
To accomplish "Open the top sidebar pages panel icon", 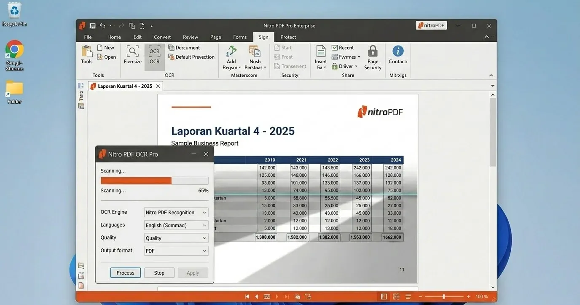I will click(81, 86).
